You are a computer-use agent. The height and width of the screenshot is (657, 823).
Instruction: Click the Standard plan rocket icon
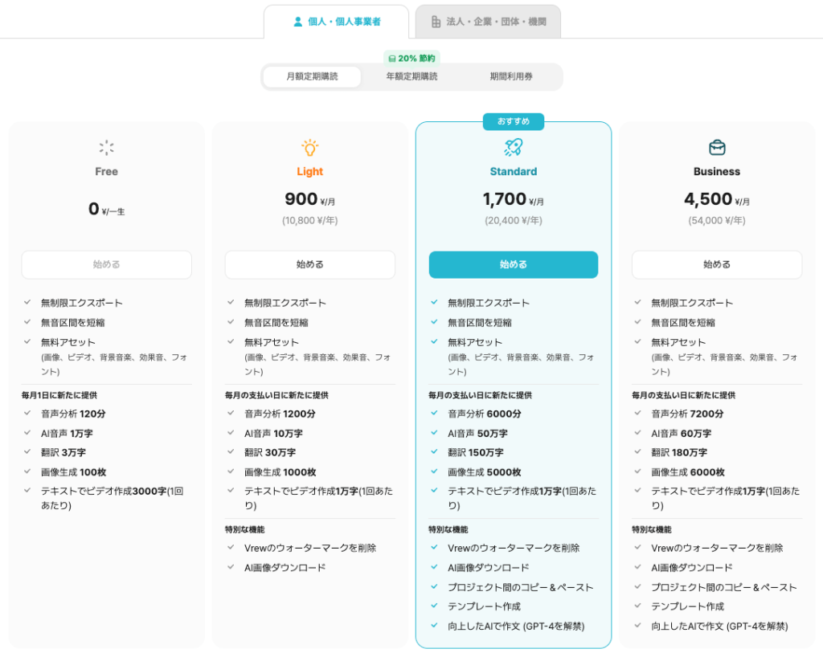[513, 147]
